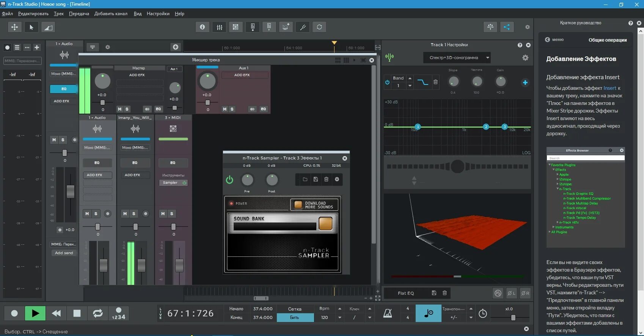Screen dimensions: 644x336
Task: Increase EQ Band number with up arrow
Action: tap(410, 78)
